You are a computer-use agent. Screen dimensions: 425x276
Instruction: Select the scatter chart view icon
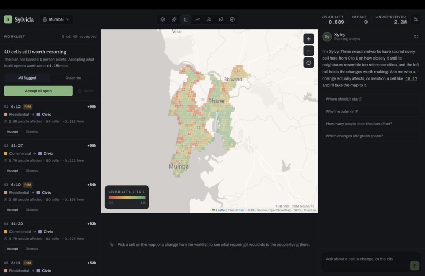tap(186, 19)
